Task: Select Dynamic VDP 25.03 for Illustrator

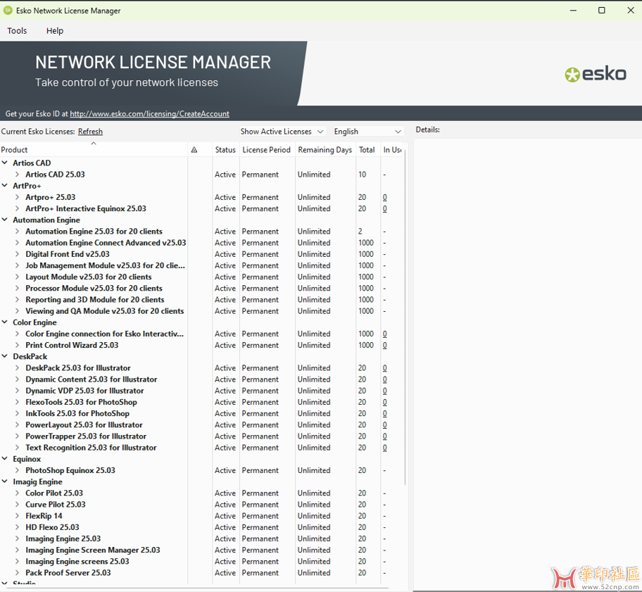Action: (x=84, y=391)
